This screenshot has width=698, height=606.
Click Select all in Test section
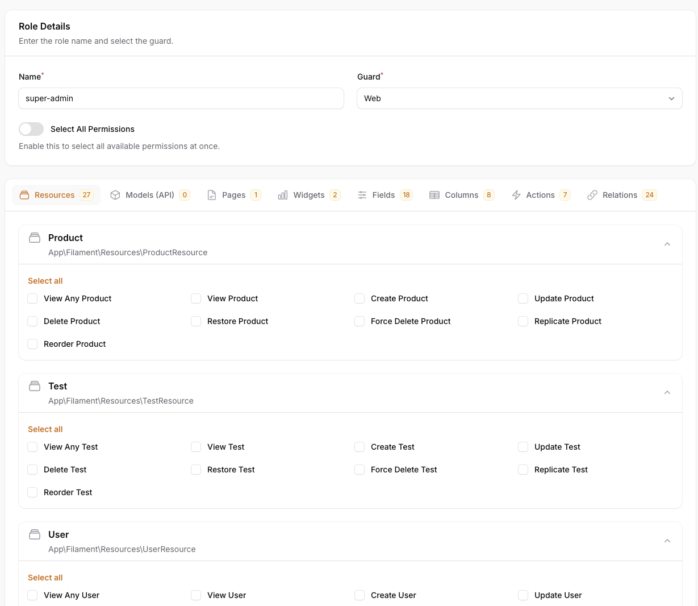pyautogui.click(x=45, y=429)
